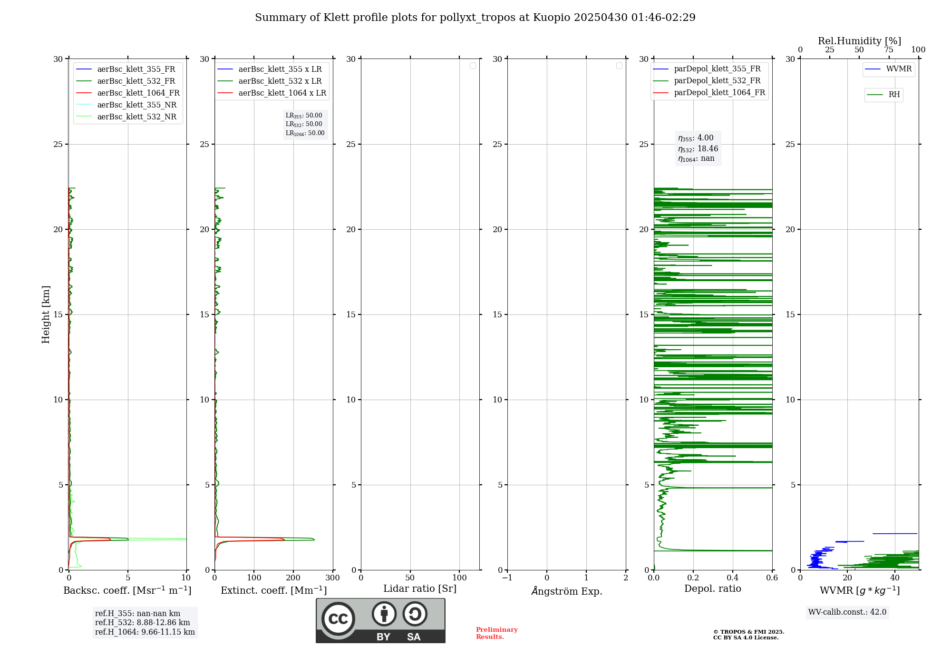The image size is (951, 647).
Task: Select parDepol_klett_355_FR legend entry
Action: tap(707, 69)
